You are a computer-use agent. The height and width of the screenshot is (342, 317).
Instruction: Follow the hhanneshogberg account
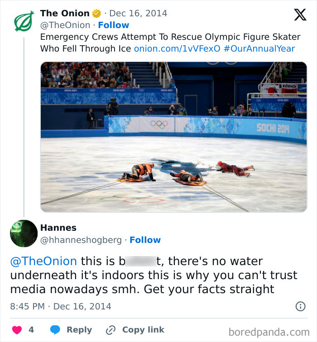145,240
